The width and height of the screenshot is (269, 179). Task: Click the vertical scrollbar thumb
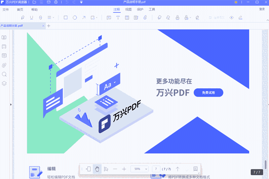(x=266, y=165)
